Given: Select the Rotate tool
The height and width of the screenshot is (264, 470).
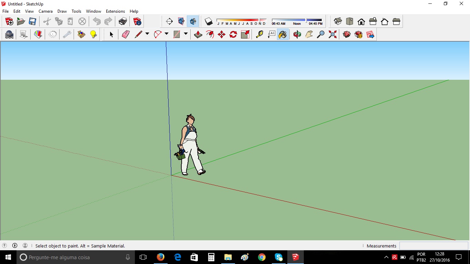Looking at the screenshot, I should pos(233,34).
